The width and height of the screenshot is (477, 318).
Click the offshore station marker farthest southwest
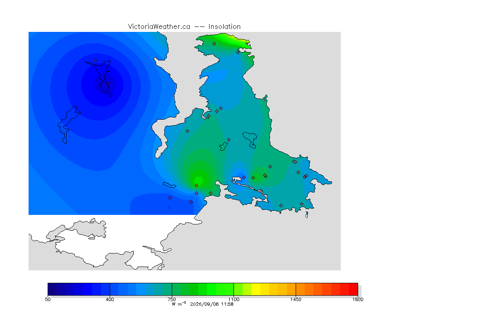tap(170, 198)
